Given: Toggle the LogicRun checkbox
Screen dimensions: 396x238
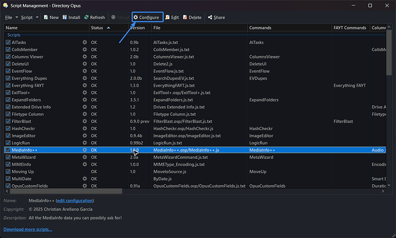Looking at the screenshot, I should tap(8, 143).
